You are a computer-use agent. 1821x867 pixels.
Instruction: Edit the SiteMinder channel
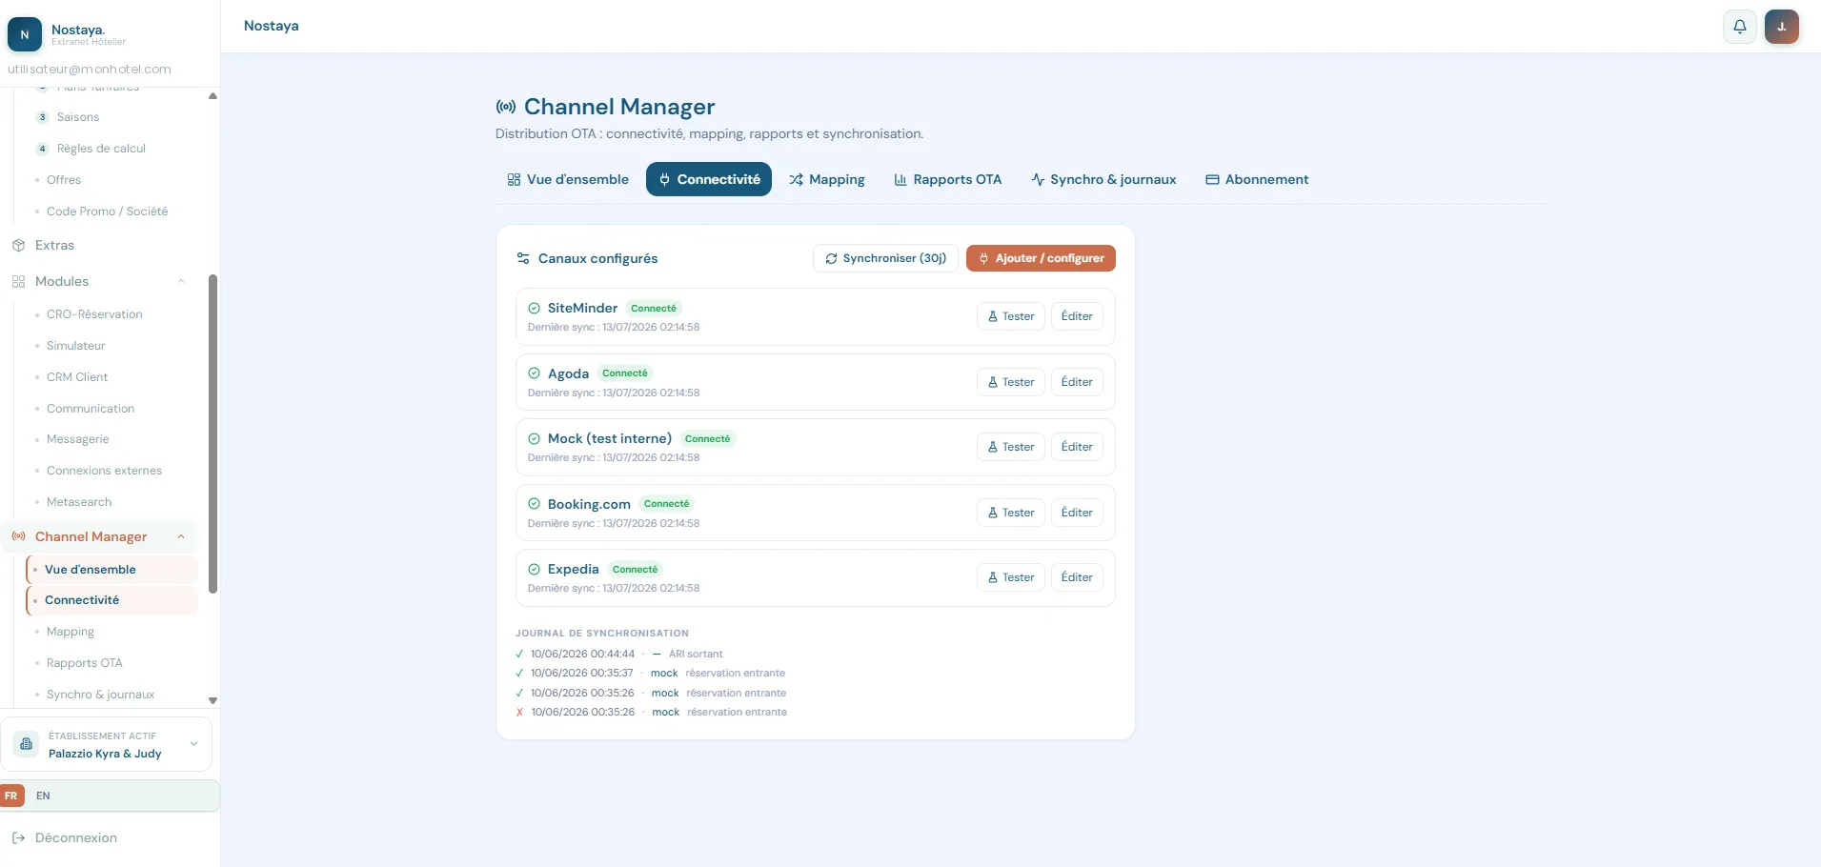point(1077,316)
